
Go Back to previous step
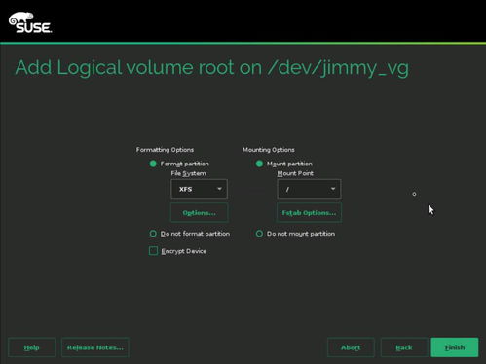[x=404, y=347]
